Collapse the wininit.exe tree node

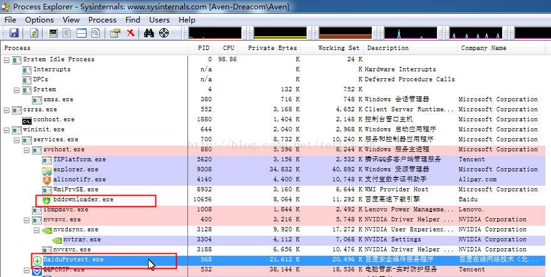click(7, 130)
